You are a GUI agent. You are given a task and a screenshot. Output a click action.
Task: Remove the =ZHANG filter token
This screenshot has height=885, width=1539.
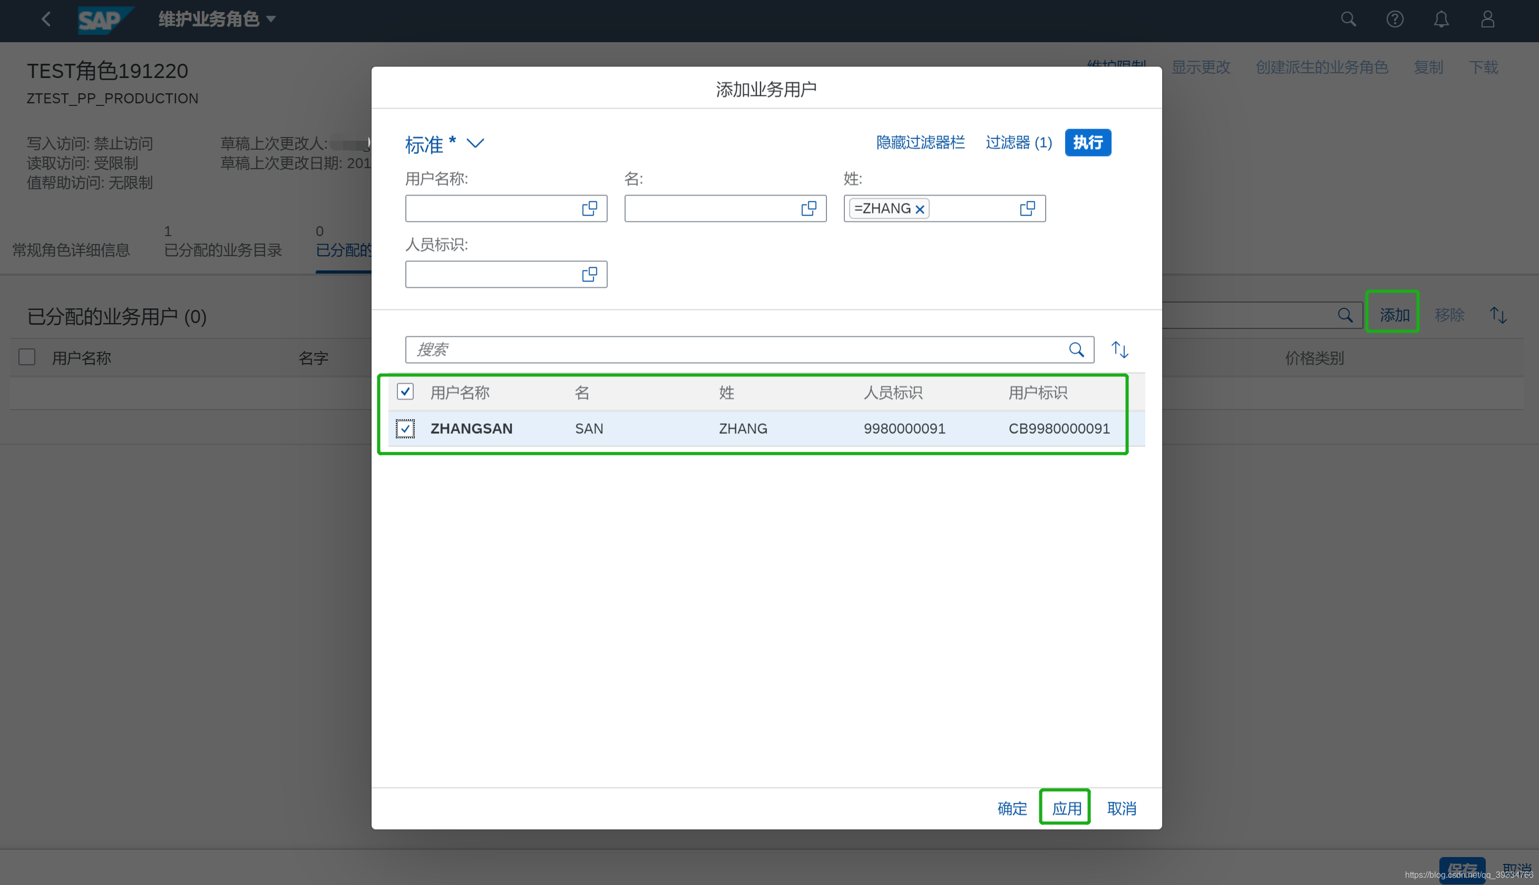tap(920, 209)
